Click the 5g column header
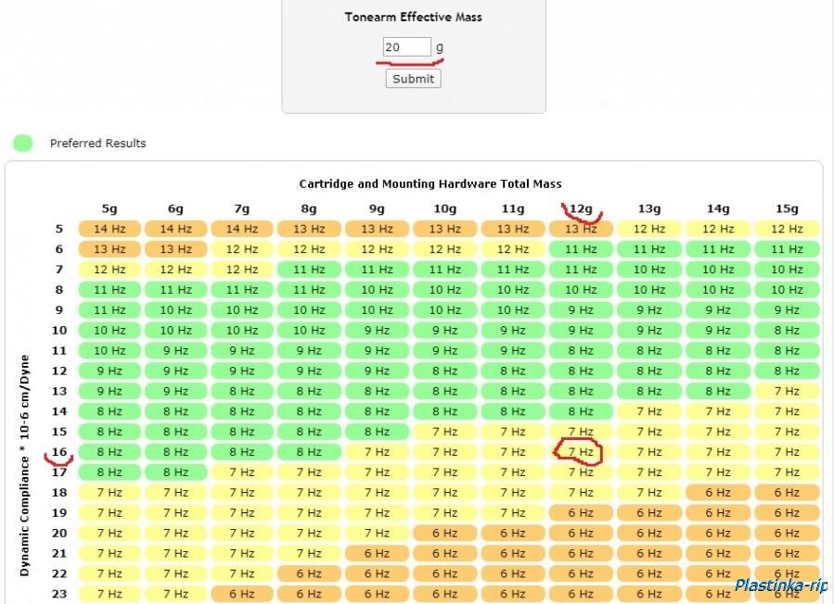Viewport: 834px width, 604px height. pyautogui.click(x=109, y=209)
